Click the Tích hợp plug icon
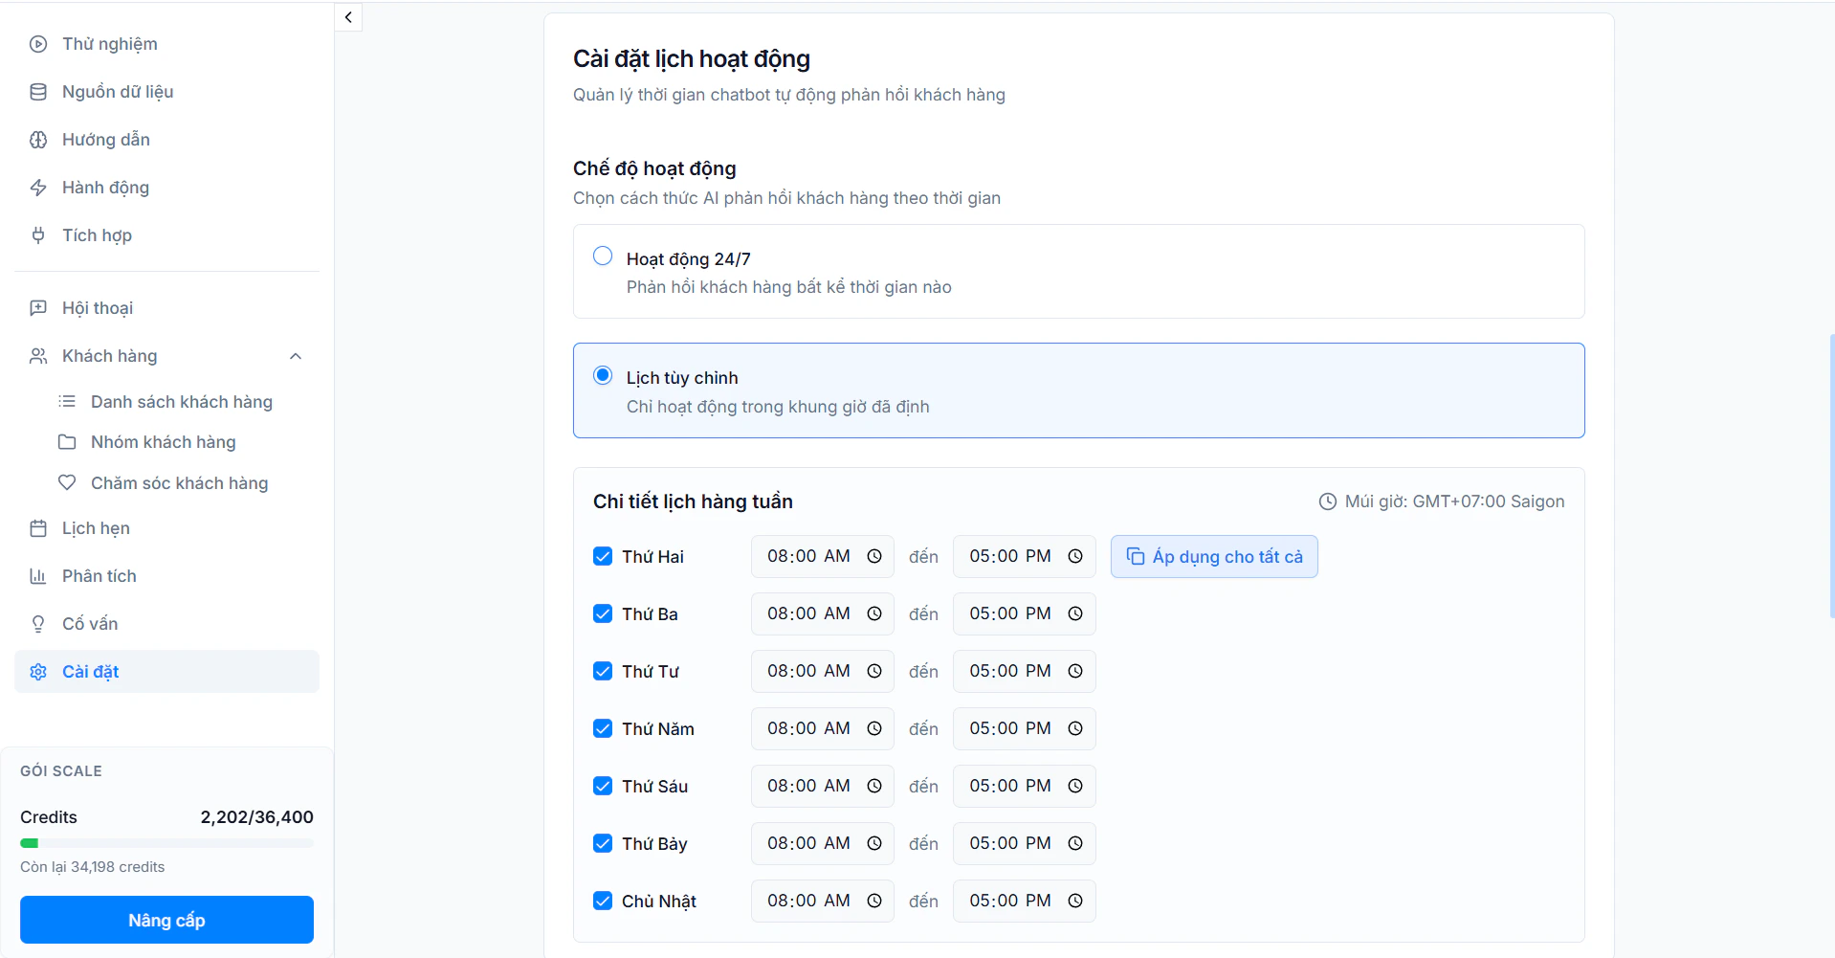This screenshot has height=958, width=1835. [38, 235]
